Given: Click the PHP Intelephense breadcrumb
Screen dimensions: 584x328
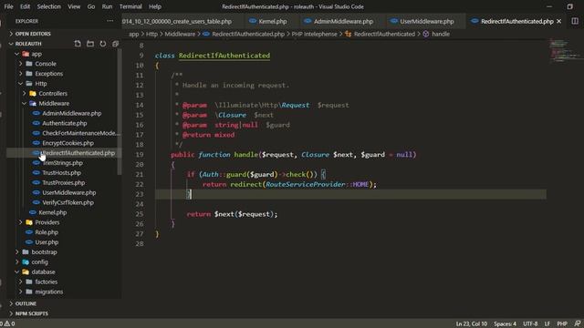Looking at the screenshot, I should coord(314,34).
